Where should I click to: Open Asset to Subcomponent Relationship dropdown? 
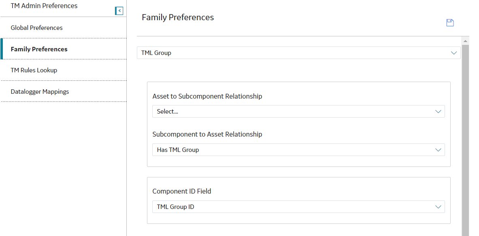(298, 111)
